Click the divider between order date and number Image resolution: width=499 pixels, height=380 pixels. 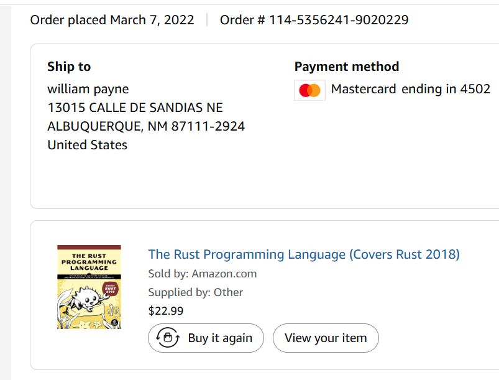tap(207, 20)
